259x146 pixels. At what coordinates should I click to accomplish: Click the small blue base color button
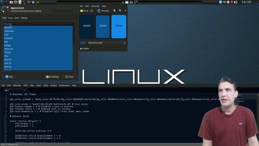tap(83, 43)
